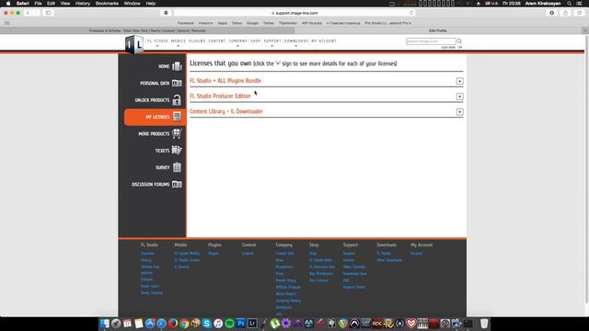Click Google in favorites bar
The height and width of the screenshot is (331, 589).
pos(252,23)
